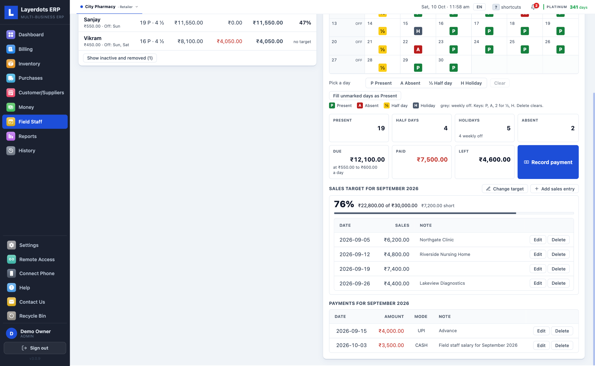Click the holiday marker on day 15

point(418,31)
